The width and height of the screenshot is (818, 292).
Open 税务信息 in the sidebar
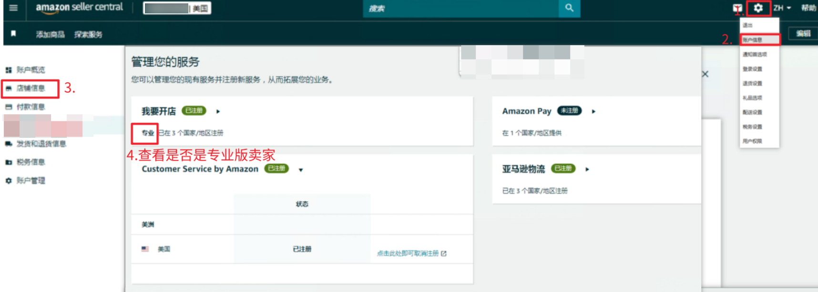31,162
